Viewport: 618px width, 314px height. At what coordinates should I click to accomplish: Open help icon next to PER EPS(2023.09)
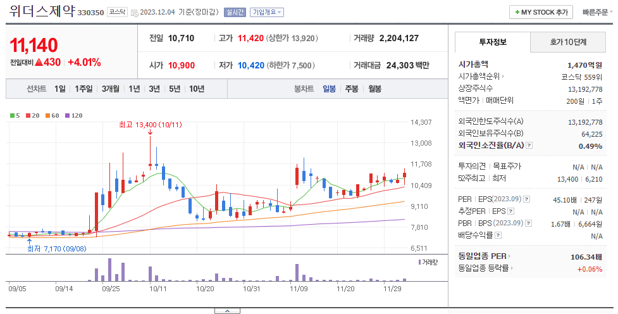pos(526,199)
